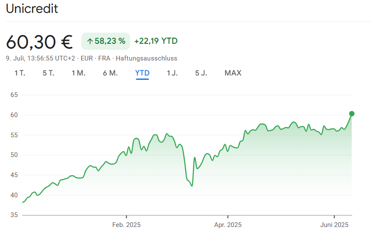Click the Feb. 2025 axis label
This screenshot has width=371, height=233.
click(x=127, y=225)
